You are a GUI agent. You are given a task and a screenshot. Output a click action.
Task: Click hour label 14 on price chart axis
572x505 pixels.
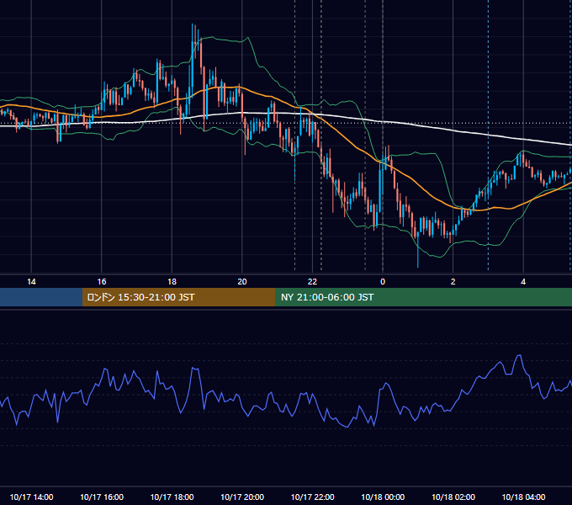[x=31, y=282]
